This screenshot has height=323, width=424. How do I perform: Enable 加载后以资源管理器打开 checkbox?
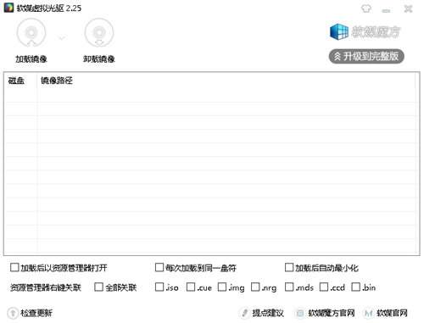14,267
